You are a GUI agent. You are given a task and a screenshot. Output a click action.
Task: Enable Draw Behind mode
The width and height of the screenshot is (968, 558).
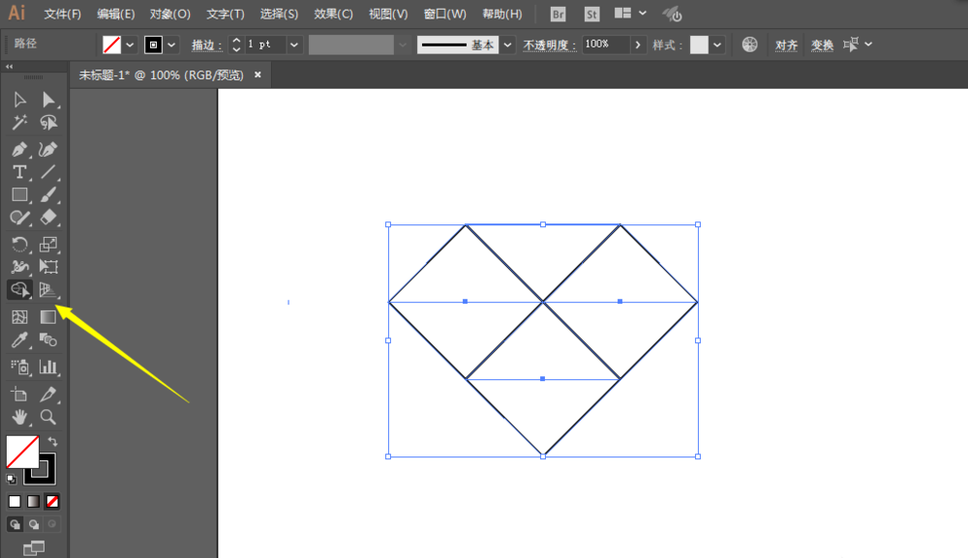pyautogui.click(x=34, y=524)
